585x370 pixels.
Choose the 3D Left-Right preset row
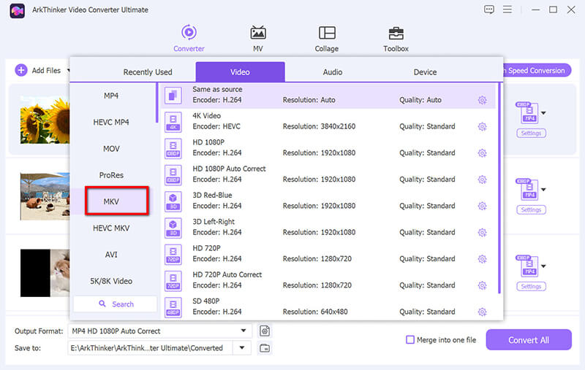[x=328, y=227]
